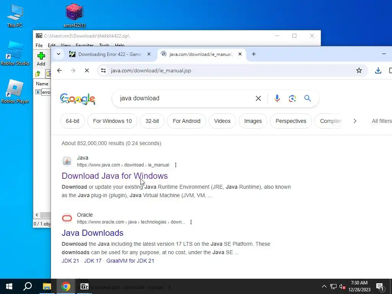Click the address bar URL
Image resolution: width=392 pixels, height=294 pixels.
tap(151, 70)
